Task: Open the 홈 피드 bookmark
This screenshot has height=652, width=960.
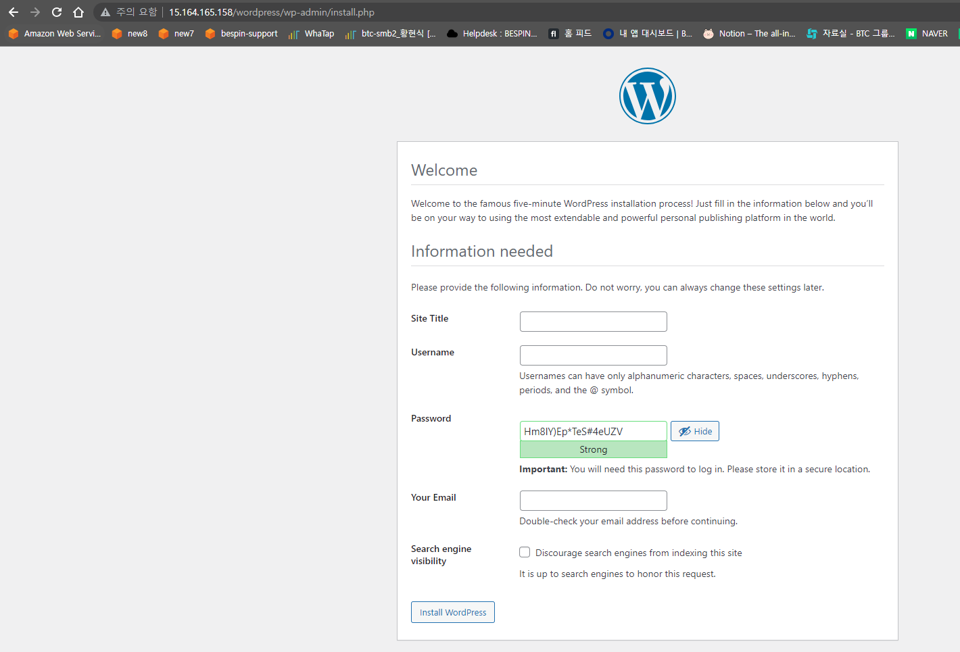Action: coord(570,33)
